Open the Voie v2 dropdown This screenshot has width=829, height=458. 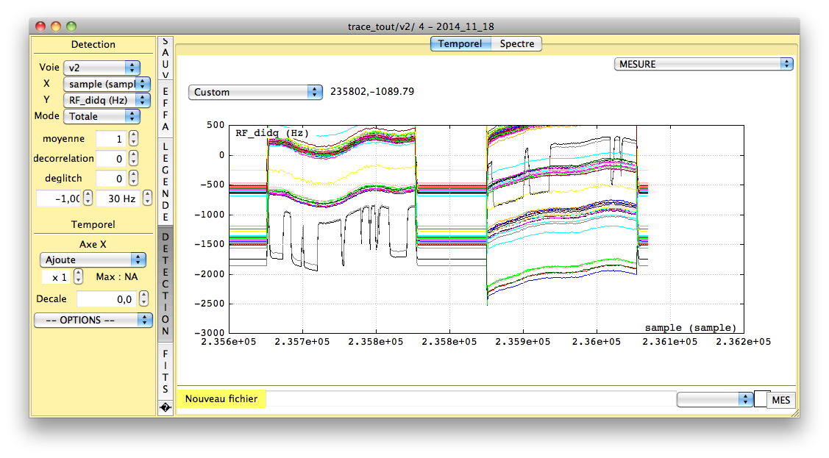coord(102,68)
